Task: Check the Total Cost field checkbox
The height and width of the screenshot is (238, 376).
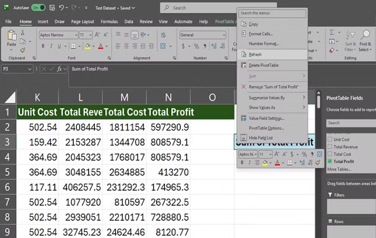Action: click(330, 154)
